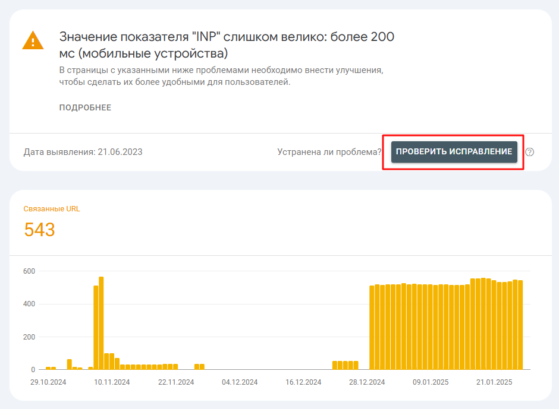The height and width of the screenshot is (409, 559).
Task: Click the 09.01.2025 date axis label
Action: pyautogui.click(x=431, y=382)
